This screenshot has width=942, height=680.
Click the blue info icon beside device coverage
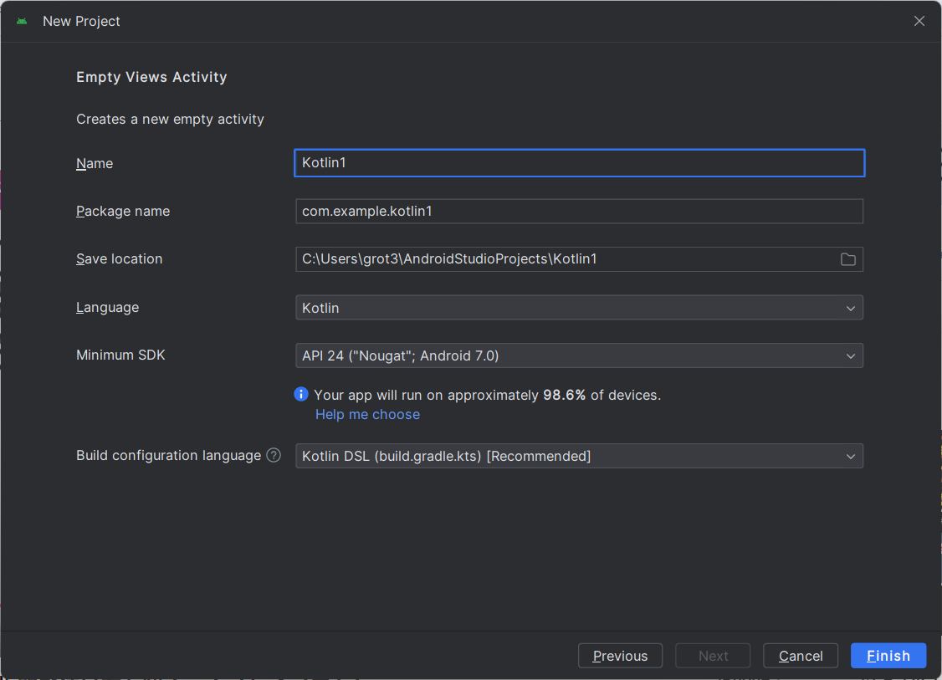click(301, 394)
